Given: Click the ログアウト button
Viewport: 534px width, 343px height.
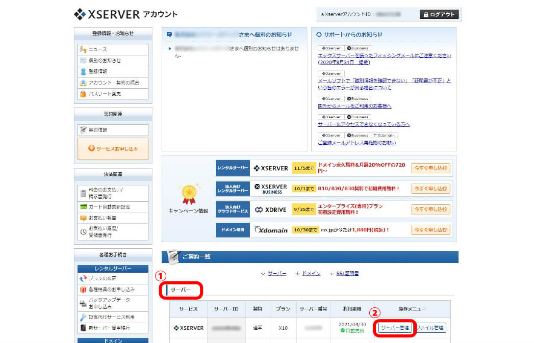Looking at the screenshot, I should point(439,14).
